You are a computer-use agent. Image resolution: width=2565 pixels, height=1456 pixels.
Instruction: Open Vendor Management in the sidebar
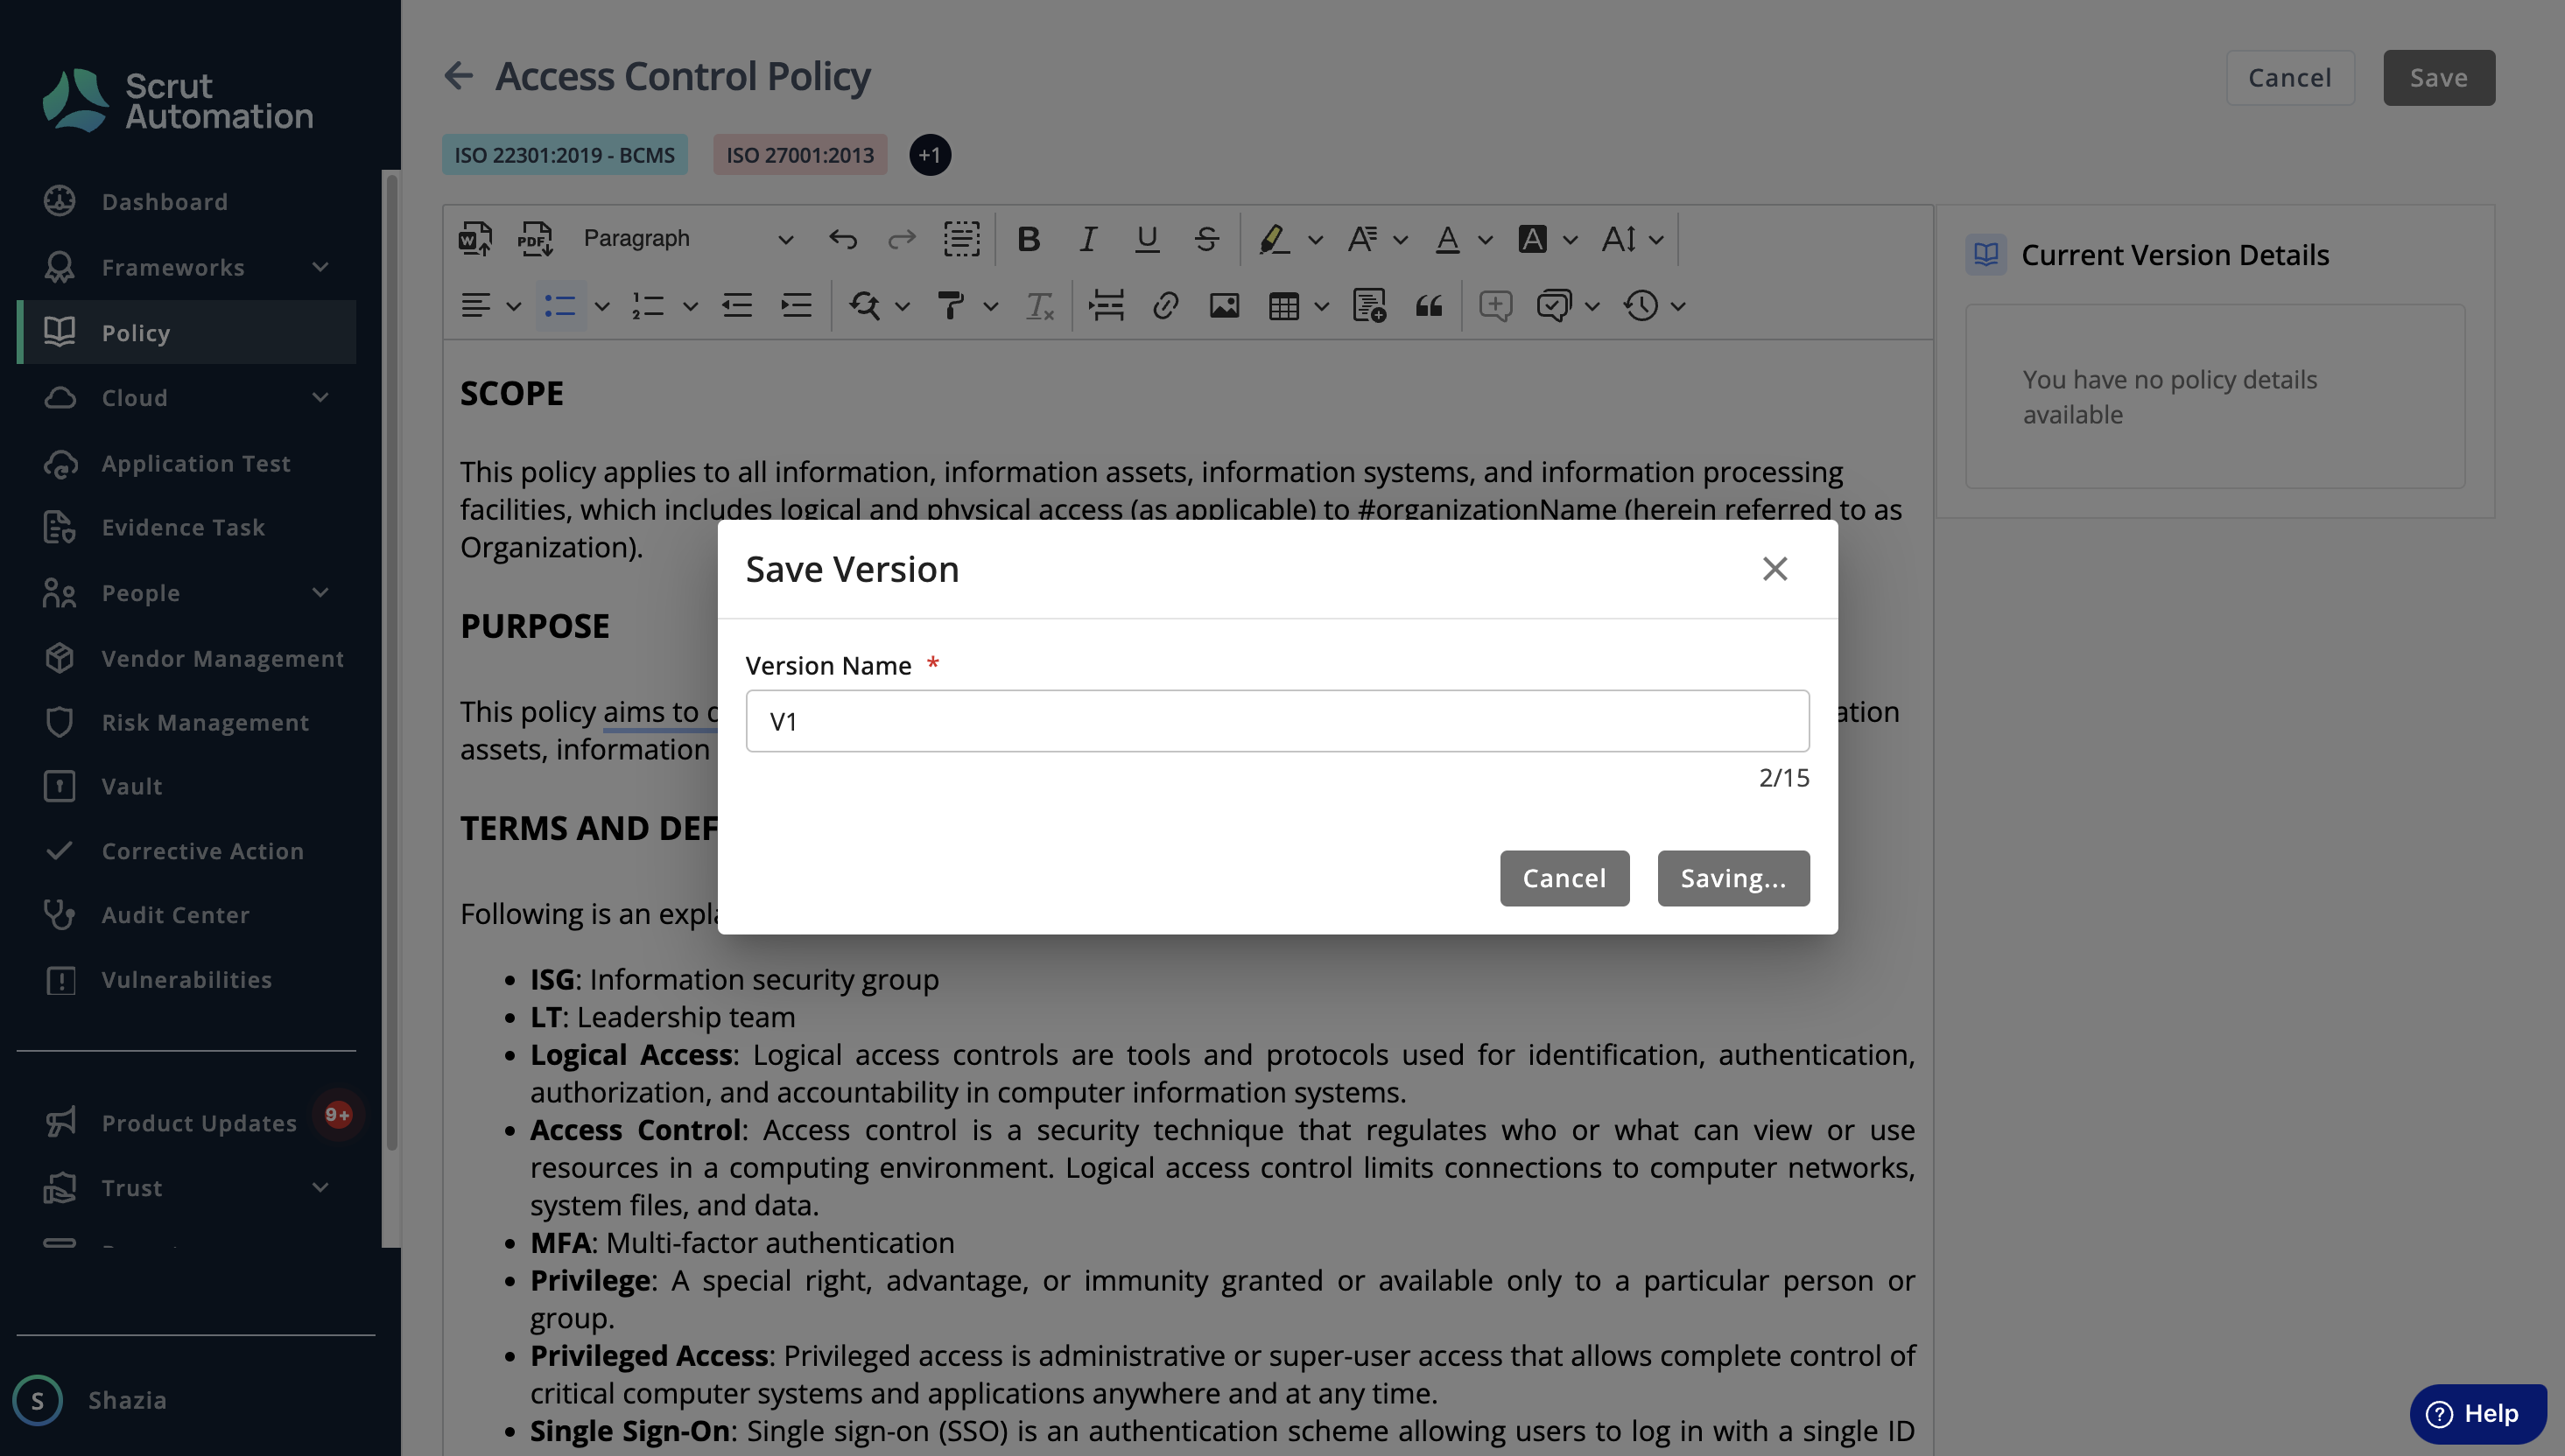[186, 658]
